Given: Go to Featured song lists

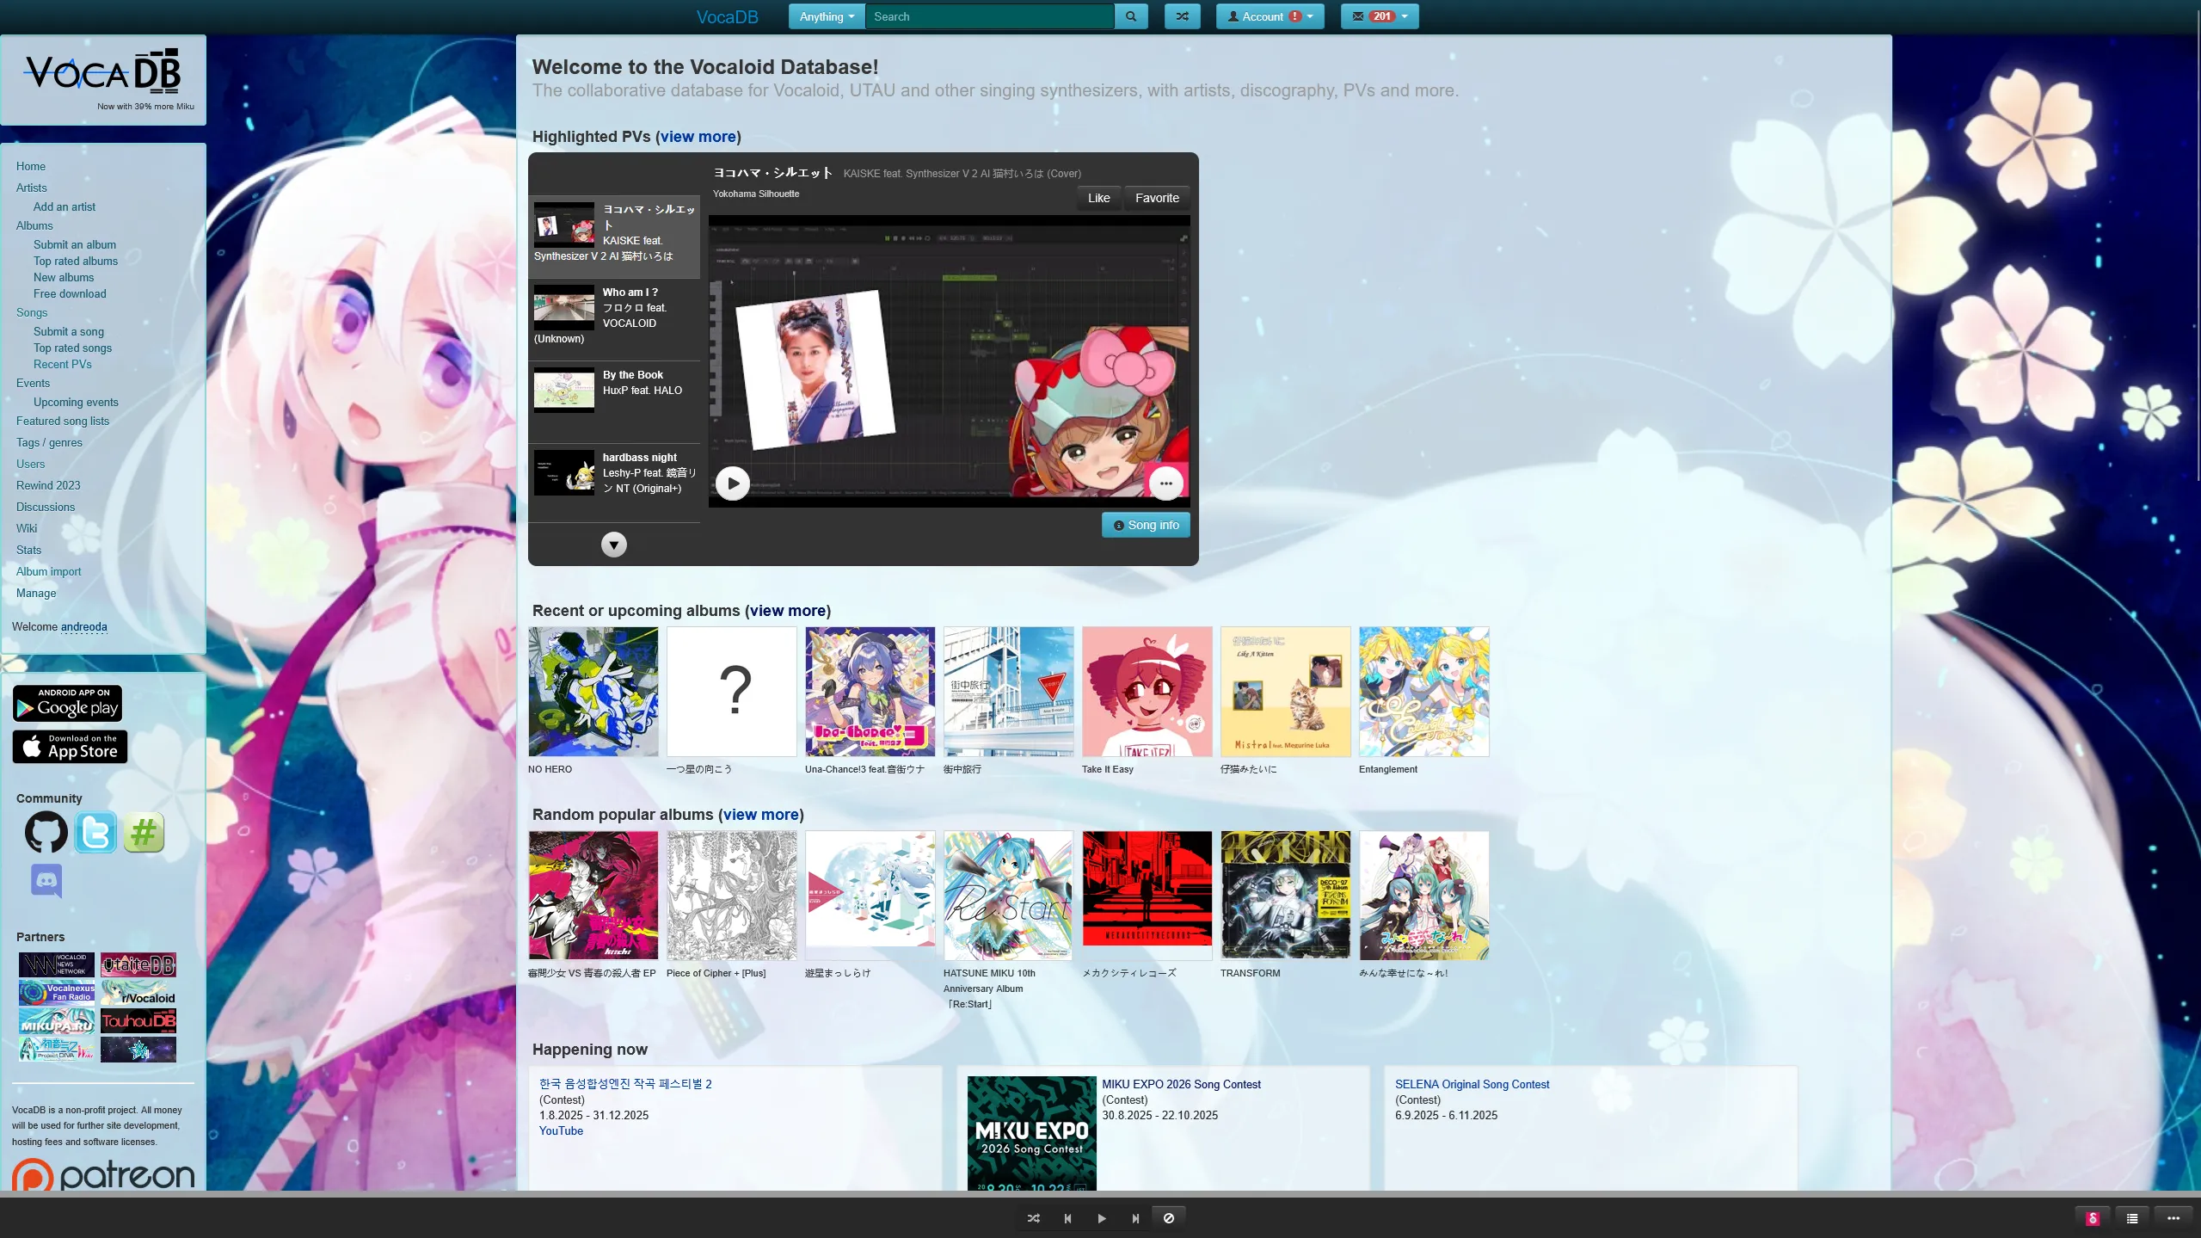Looking at the screenshot, I should click(x=63, y=421).
